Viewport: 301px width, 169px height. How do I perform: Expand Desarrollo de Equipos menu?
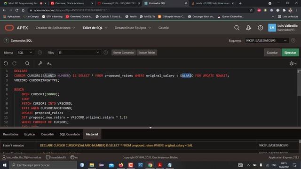(133, 28)
